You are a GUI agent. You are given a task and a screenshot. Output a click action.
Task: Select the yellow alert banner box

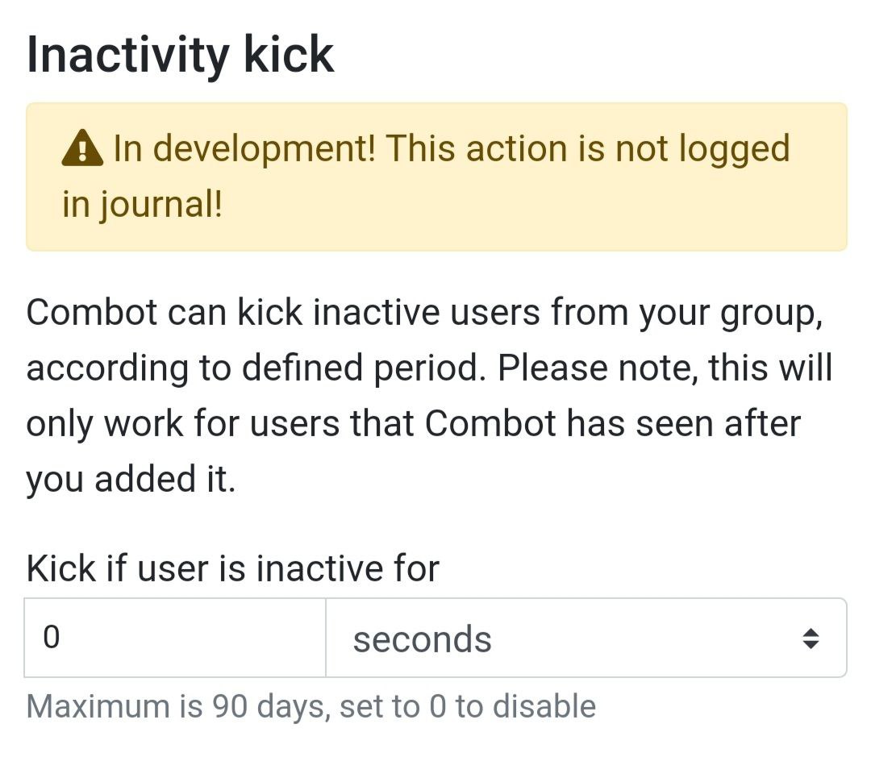[x=436, y=177]
